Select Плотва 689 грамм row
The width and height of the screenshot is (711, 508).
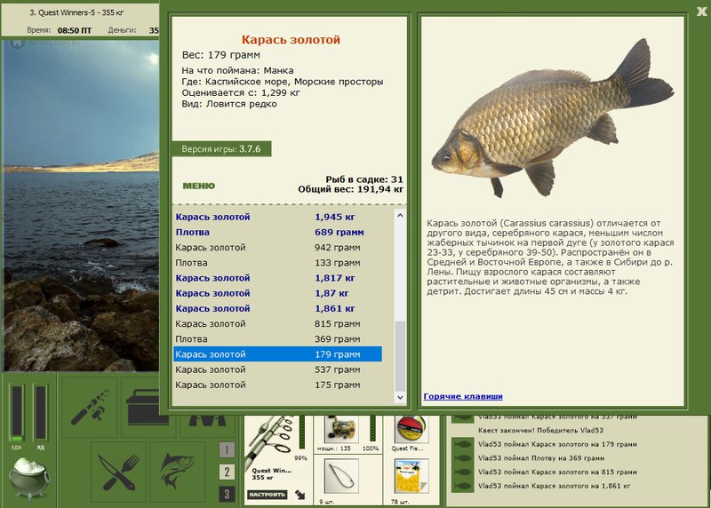[x=277, y=233]
